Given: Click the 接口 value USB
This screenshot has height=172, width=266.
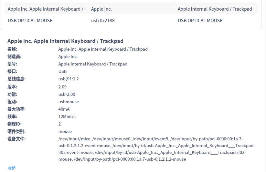Looking at the screenshot, I should 62,71.
